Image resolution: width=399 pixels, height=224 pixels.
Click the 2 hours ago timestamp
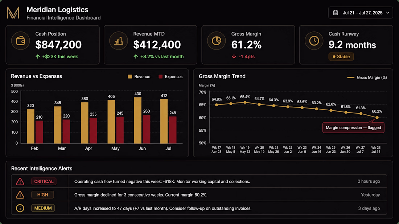tap(369, 181)
